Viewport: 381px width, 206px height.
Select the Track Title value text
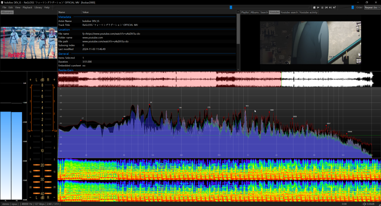coord(110,25)
